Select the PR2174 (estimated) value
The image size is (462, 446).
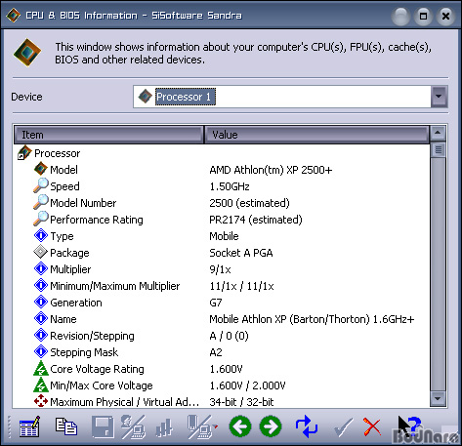[256, 220]
